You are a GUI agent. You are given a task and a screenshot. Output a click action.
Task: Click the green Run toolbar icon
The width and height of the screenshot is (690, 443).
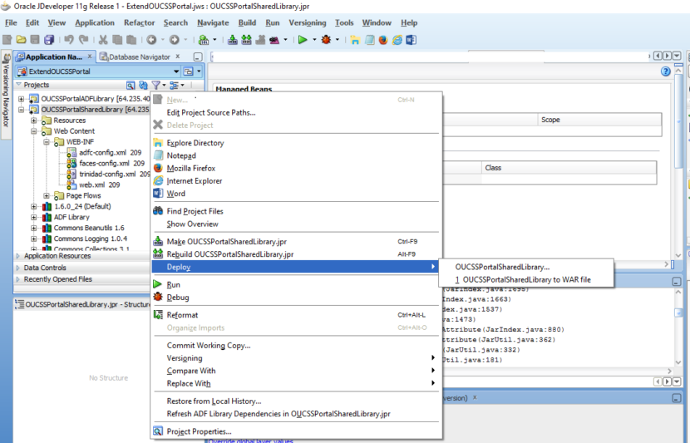pyautogui.click(x=303, y=40)
